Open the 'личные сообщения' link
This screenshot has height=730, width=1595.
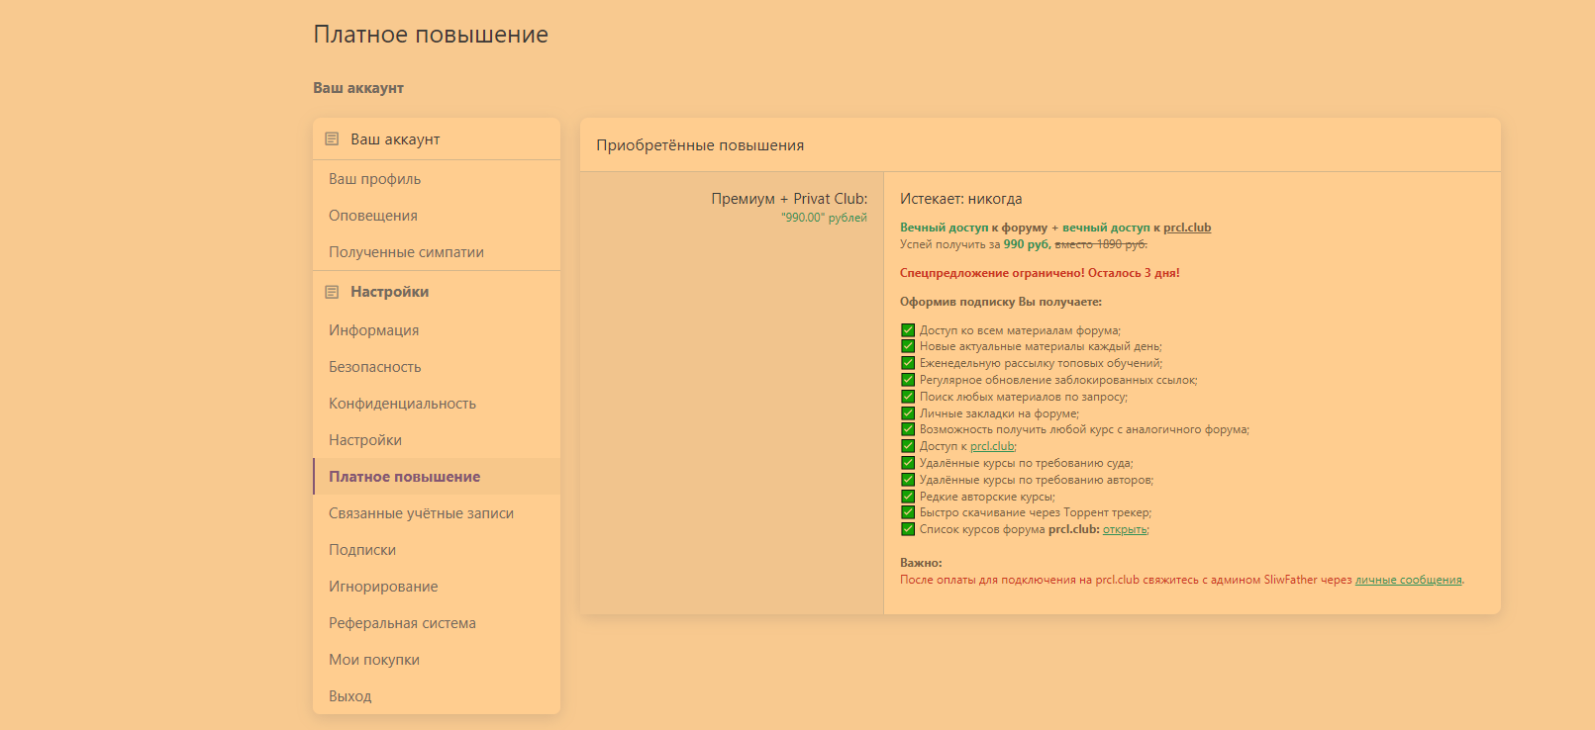point(1408,580)
